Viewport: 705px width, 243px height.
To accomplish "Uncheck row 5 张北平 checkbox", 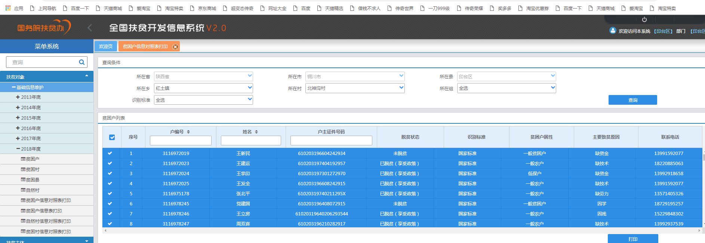I will click(x=110, y=193).
